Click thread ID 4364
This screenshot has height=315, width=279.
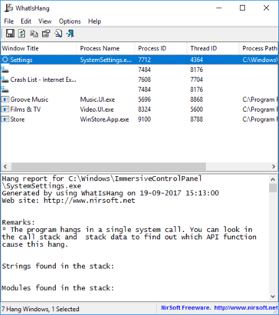[x=197, y=60]
